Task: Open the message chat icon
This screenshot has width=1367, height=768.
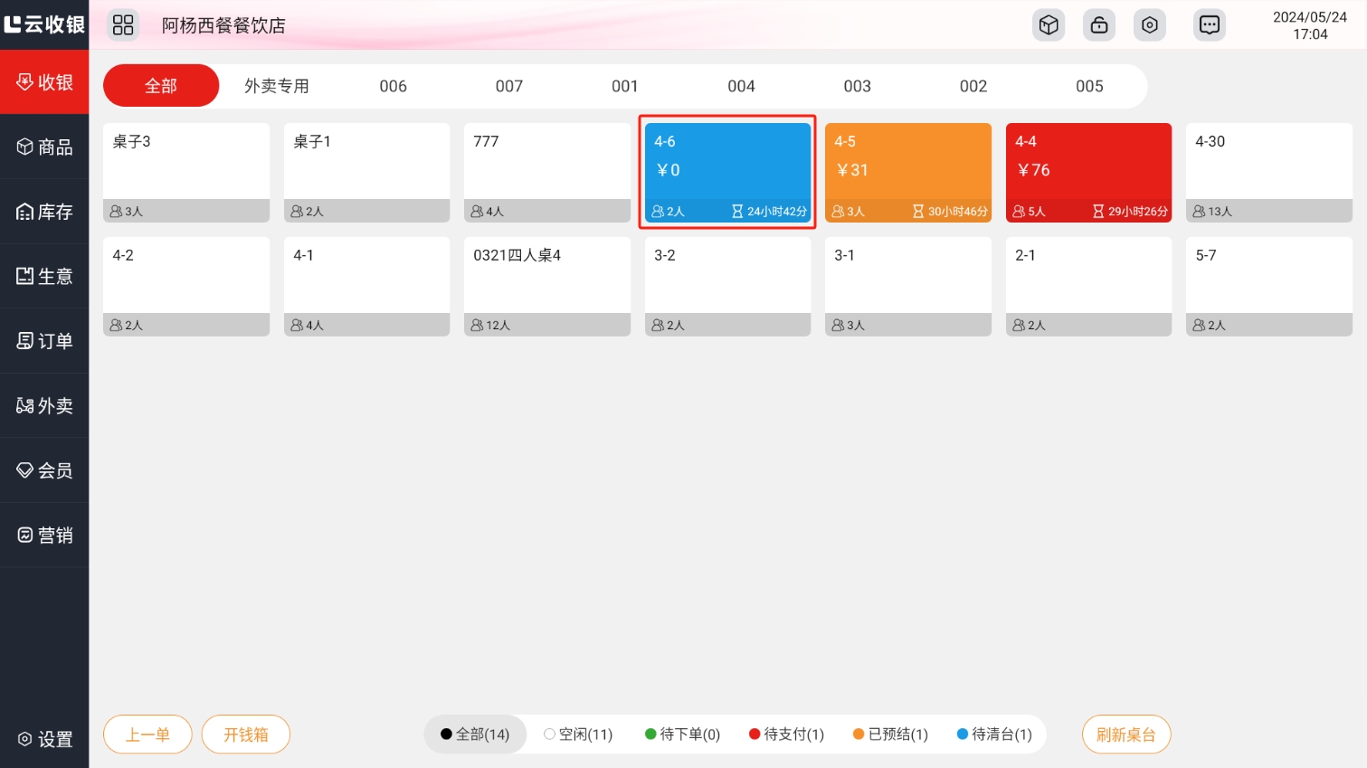Action: 1210,25
